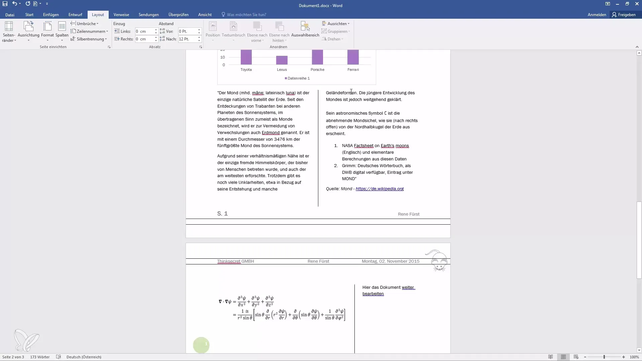Click the new document quick access icon
The height and width of the screenshot is (361, 642).
pyautogui.click(x=35, y=4)
